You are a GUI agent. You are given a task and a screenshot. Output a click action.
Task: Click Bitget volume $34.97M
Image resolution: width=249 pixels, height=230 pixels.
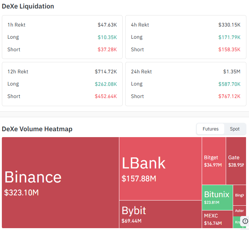point(213,165)
